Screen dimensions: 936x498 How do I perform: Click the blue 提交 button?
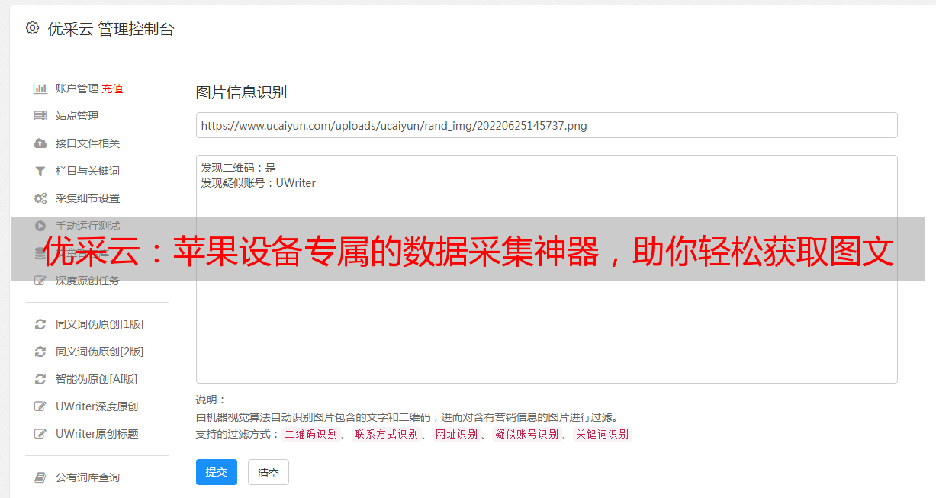click(217, 472)
